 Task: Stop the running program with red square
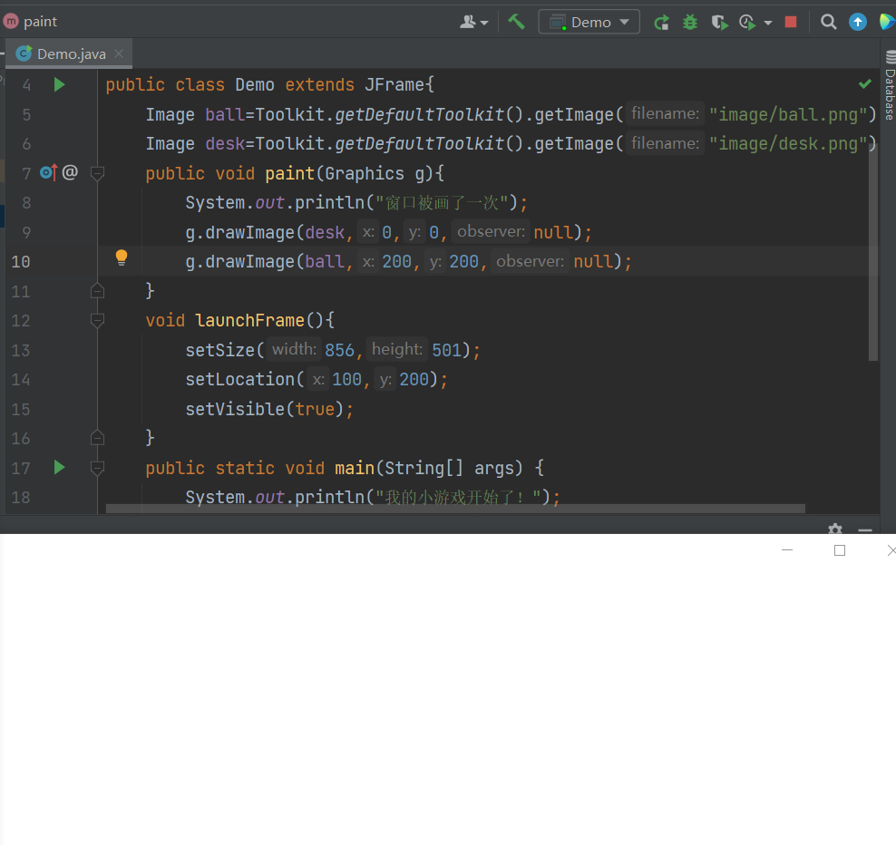pyautogui.click(x=791, y=22)
